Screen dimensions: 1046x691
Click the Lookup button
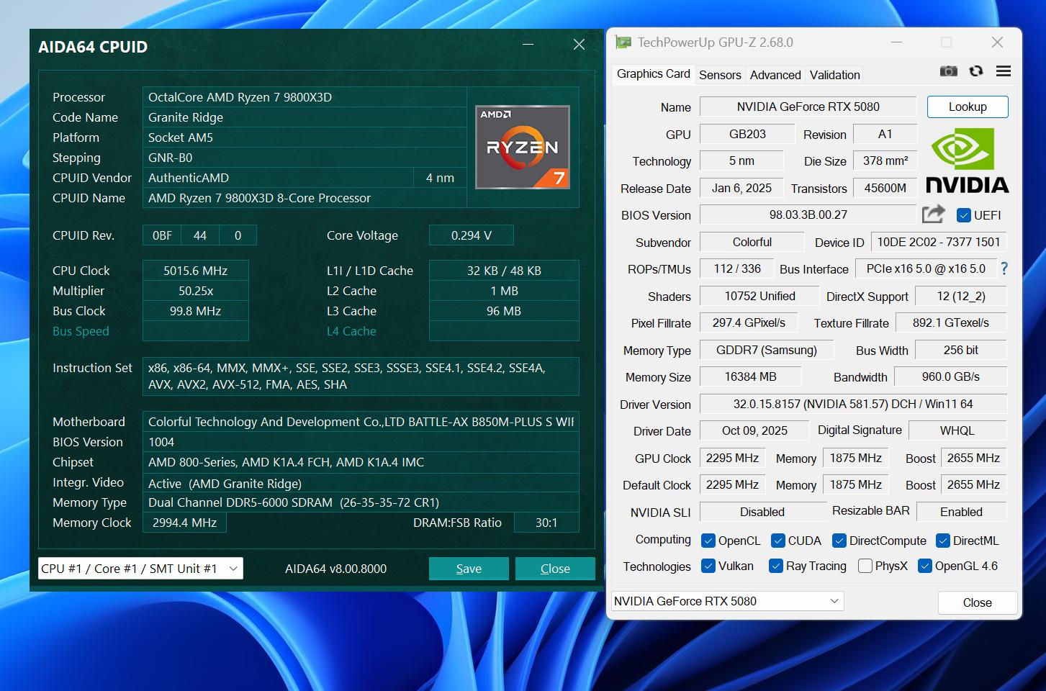tap(968, 107)
